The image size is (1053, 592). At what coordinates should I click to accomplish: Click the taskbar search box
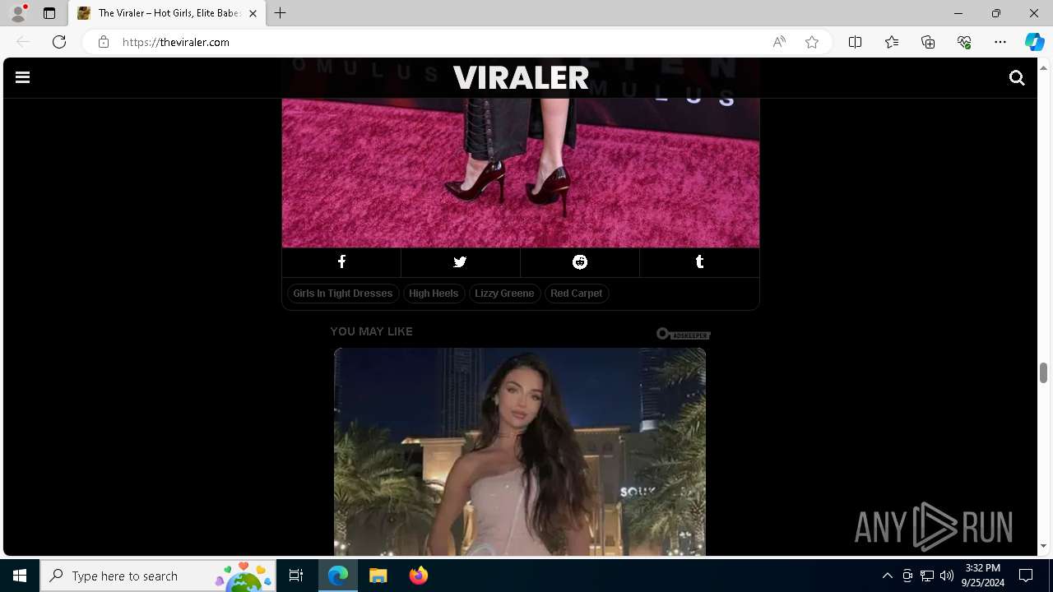point(158,576)
